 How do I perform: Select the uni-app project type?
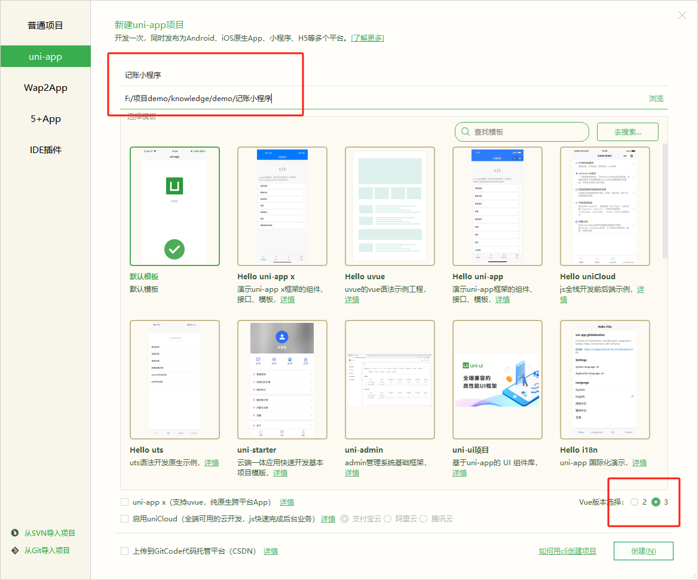45,57
